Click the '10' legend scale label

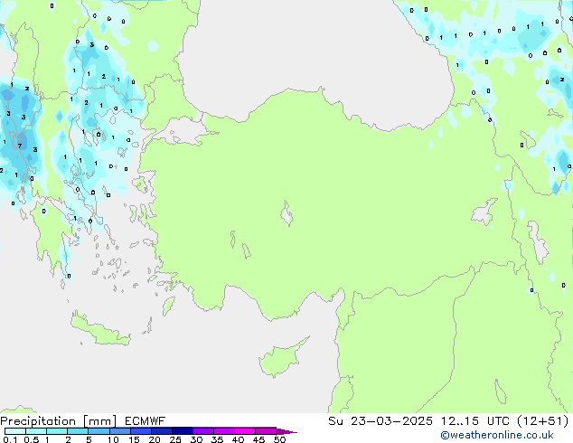pos(113,439)
